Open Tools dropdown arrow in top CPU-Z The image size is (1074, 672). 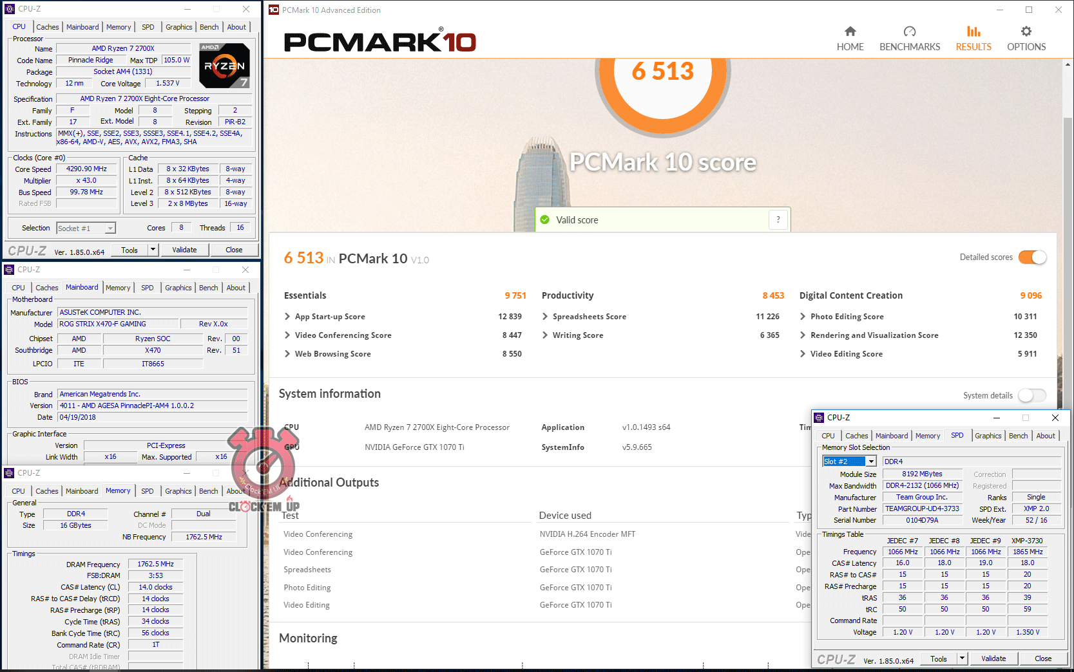[153, 250]
